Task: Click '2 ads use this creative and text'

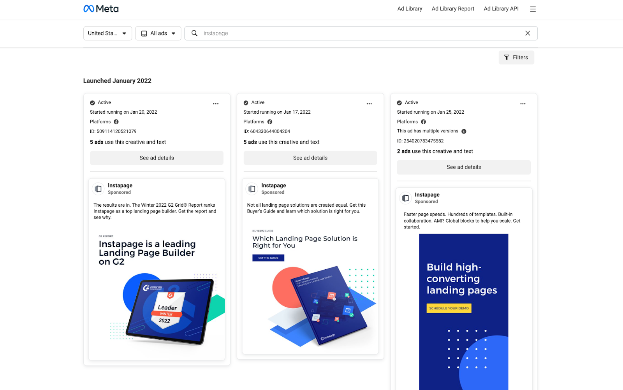Action: tap(435, 151)
